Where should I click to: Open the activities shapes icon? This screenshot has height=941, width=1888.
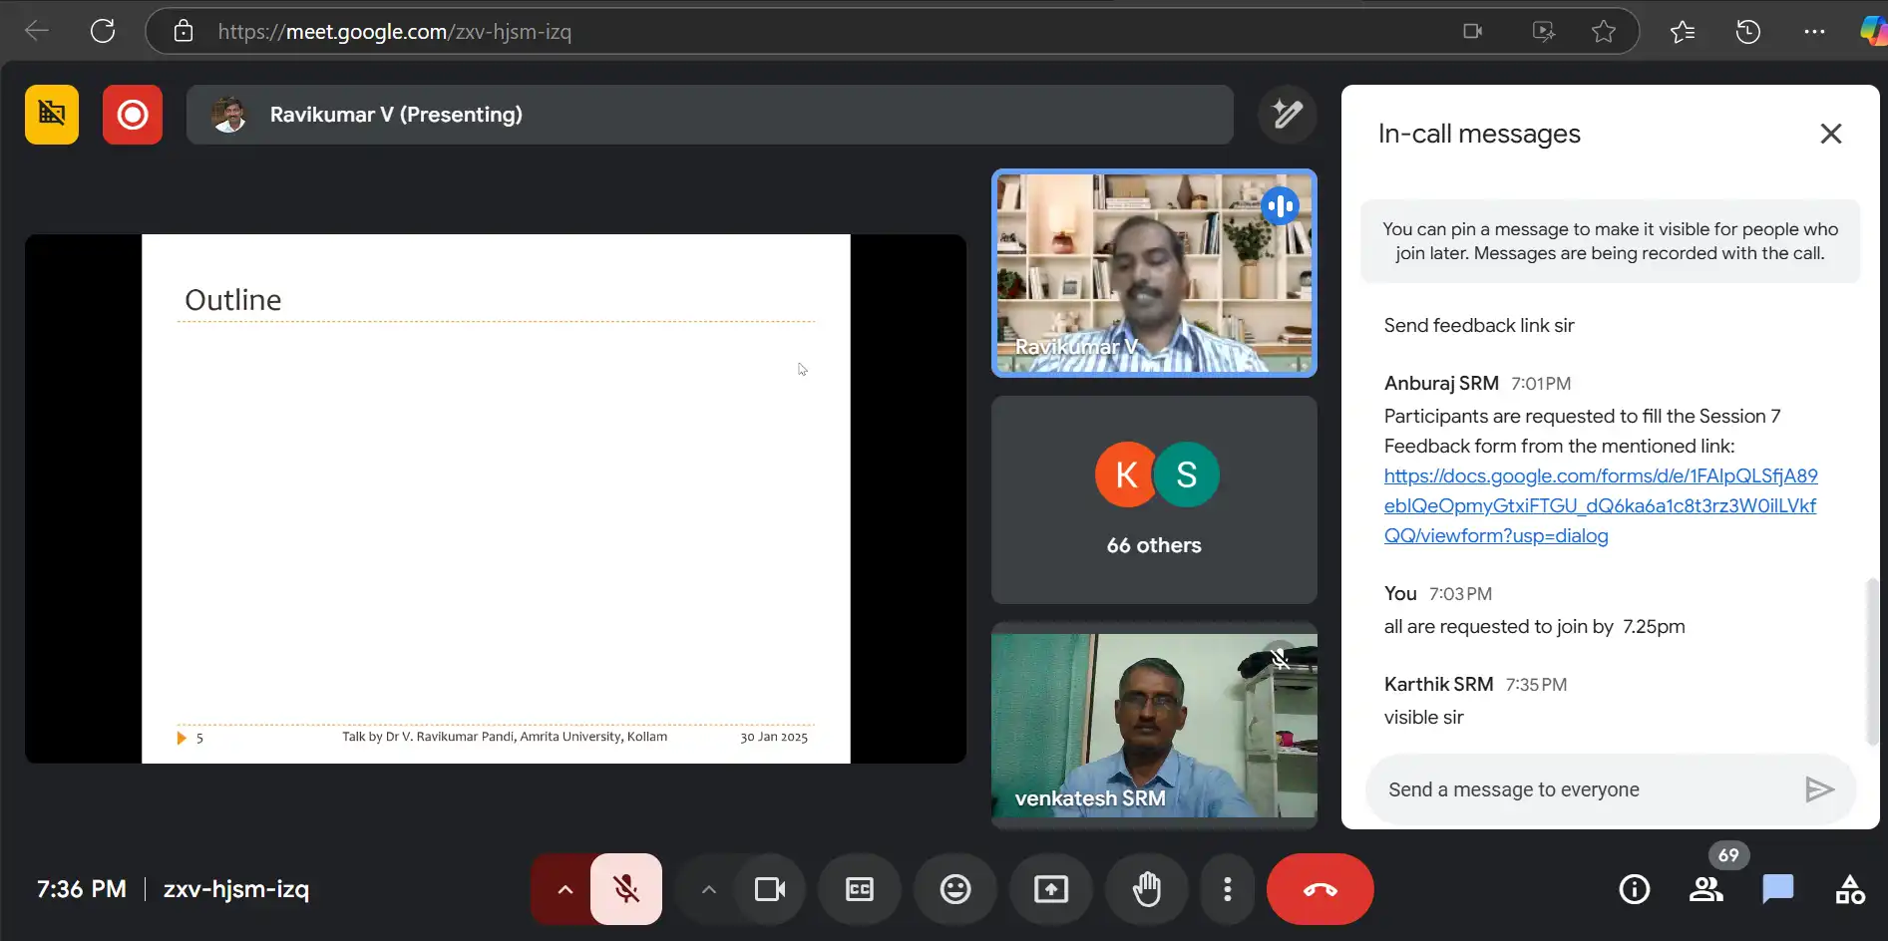pos(1849,889)
